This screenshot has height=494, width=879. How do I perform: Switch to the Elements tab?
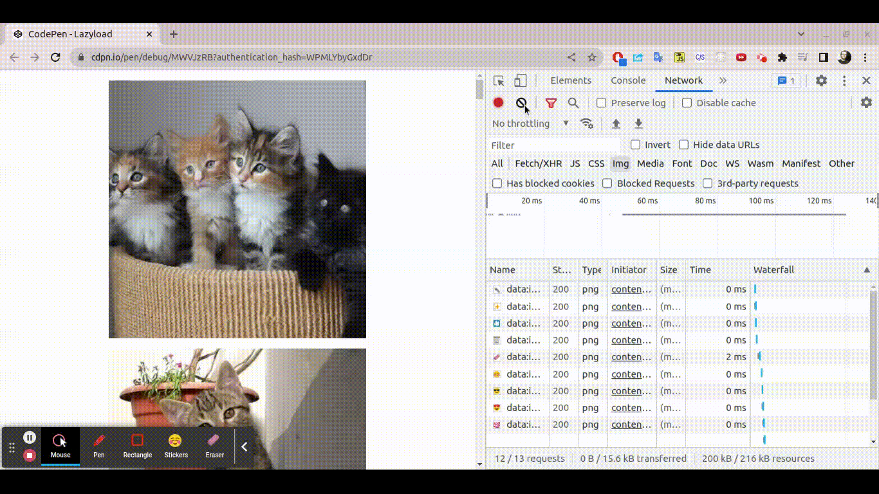(x=571, y=80)
